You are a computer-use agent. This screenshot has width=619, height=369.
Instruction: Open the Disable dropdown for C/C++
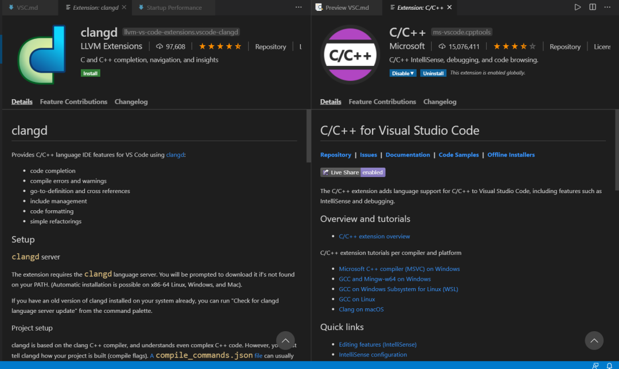tap(403, 73)
